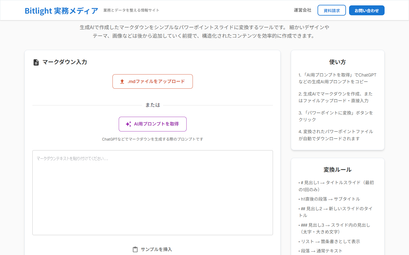Click the 段落 → 通常テキスト rule
Viewport: 409px width, 255px height.
click(320, 251)
